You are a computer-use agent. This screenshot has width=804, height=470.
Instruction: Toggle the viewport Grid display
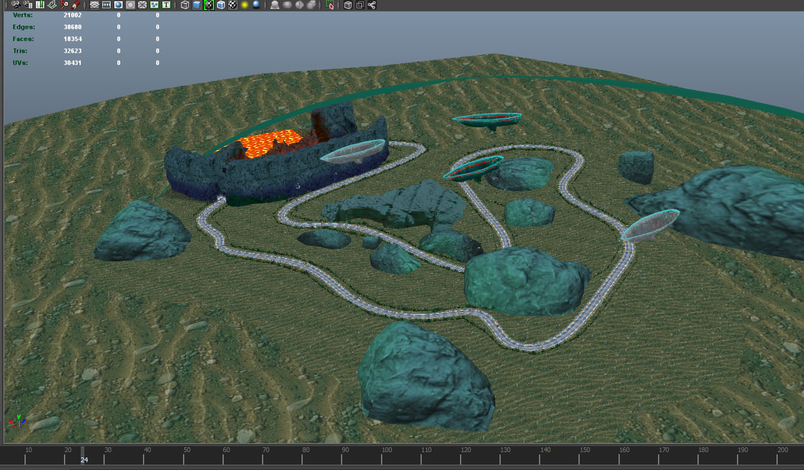tap(95, 5)
